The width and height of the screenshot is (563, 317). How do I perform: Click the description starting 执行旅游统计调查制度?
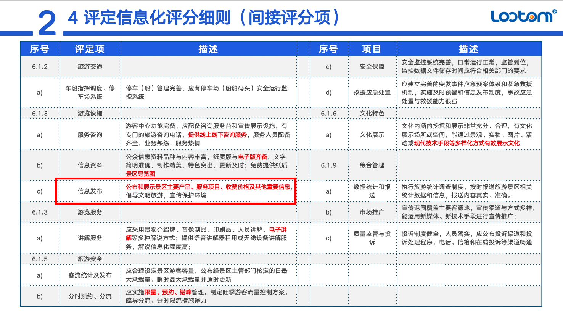click(467, 191)
